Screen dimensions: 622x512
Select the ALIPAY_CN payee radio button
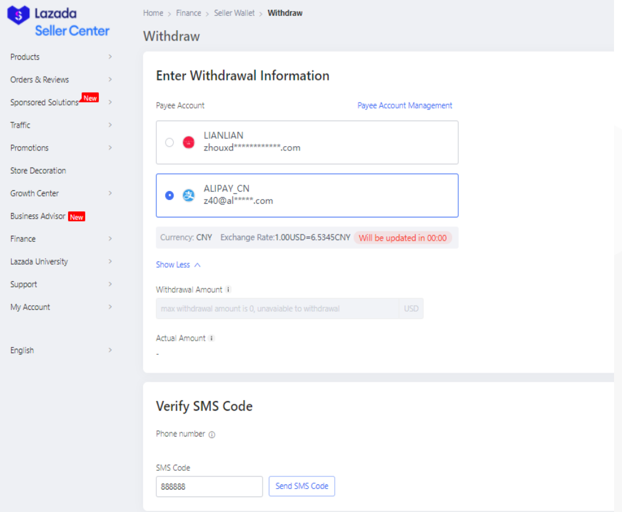coord(169,195)
